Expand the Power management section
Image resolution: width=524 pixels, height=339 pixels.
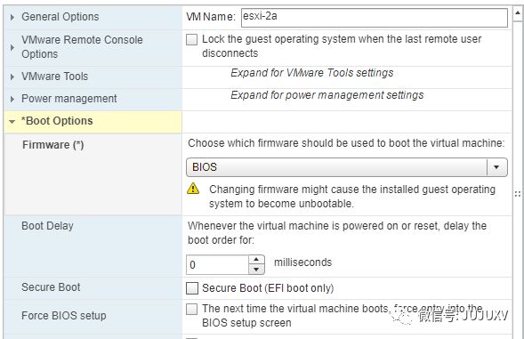(12, 99)
